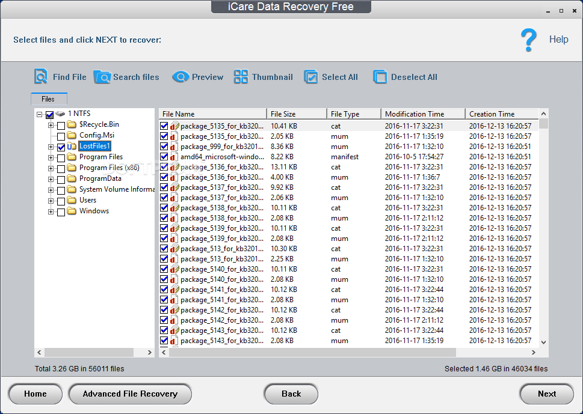Click the Preview eye icon
Viewport: 583px width, 414px height.
(x=180, y=77)
